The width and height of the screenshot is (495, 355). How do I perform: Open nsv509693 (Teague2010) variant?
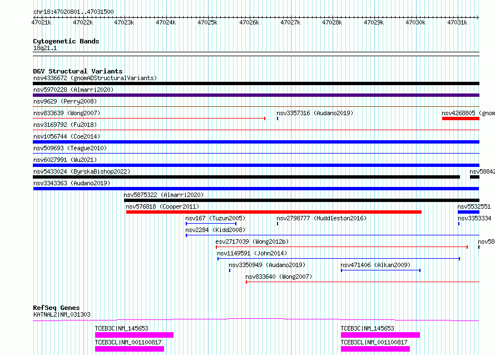tap(70, 148)
